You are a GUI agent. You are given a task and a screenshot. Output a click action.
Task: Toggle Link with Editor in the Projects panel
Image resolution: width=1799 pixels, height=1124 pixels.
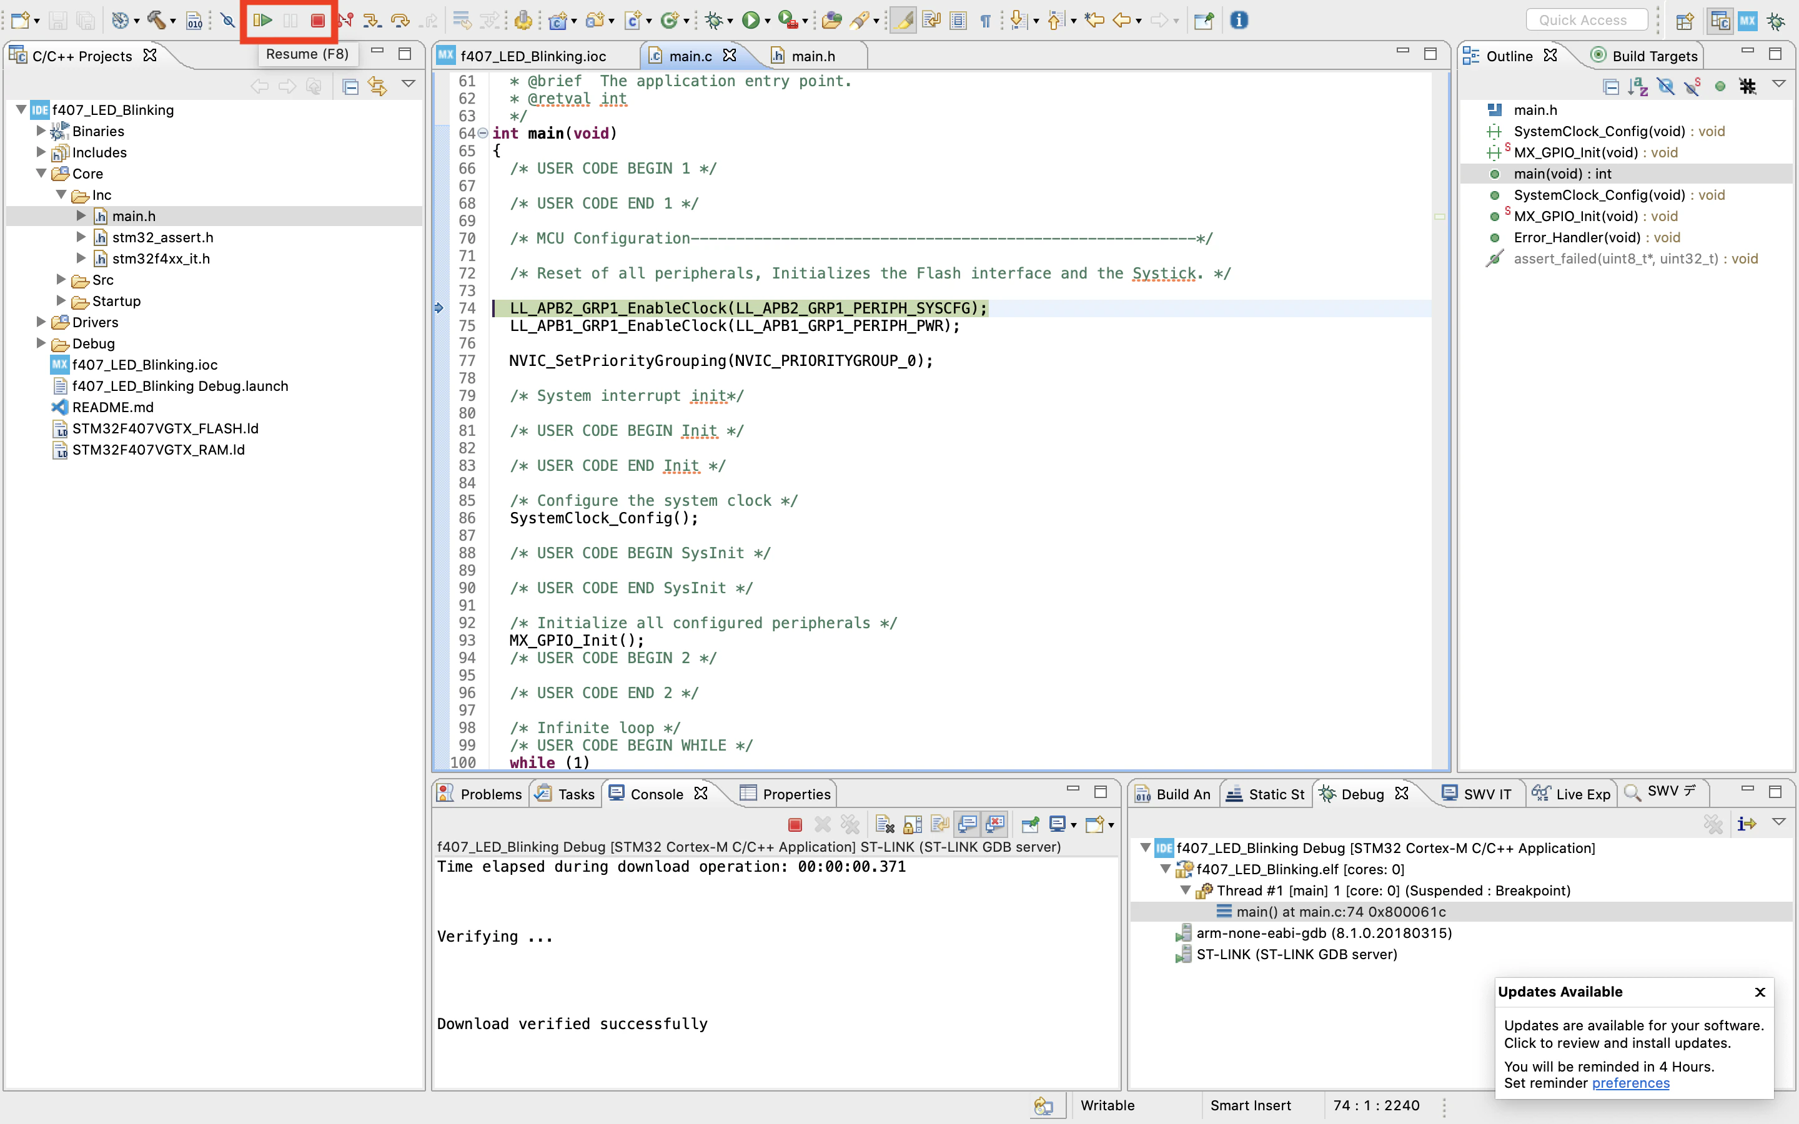tap(378, 86)
